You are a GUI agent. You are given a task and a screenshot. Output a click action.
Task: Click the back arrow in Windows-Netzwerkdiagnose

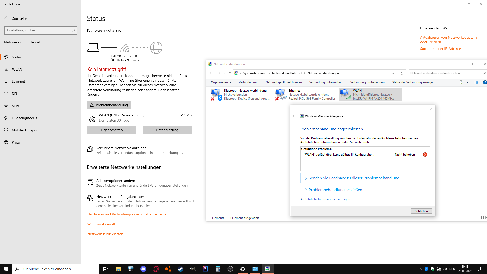[x=294, y=116]
